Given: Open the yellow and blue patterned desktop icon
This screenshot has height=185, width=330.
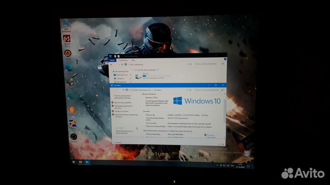Looking at the screenshot, I should (73, 123).
